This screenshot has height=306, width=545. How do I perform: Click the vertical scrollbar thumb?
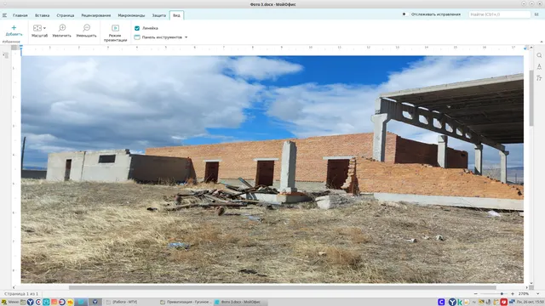pyautogui.click(x=531, y=98)
